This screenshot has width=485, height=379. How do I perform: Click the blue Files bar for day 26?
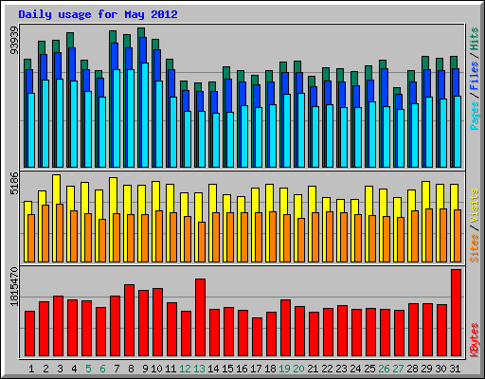coord(385,87)
